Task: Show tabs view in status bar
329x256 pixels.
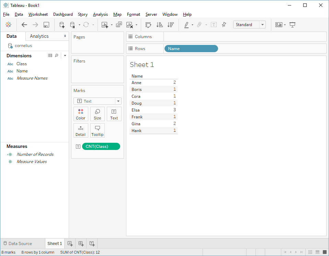Action: click(325, 252)
